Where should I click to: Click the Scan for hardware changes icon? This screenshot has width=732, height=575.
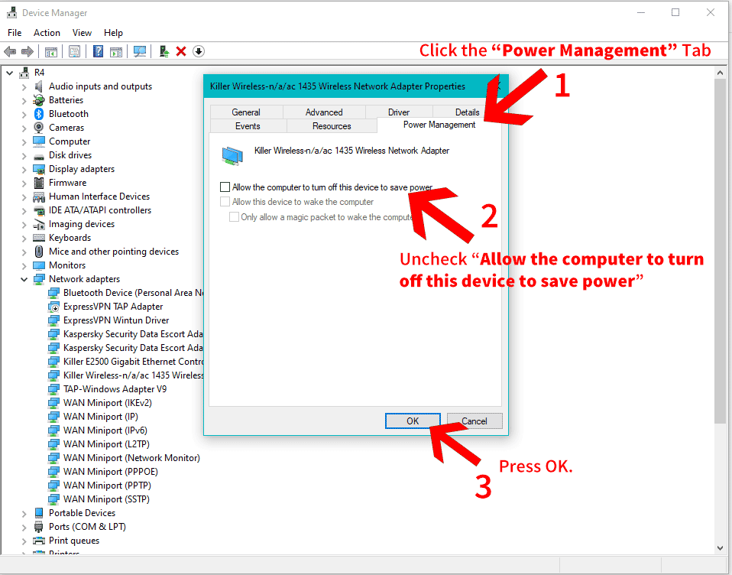pyautogui.click(x=140, y=51)
